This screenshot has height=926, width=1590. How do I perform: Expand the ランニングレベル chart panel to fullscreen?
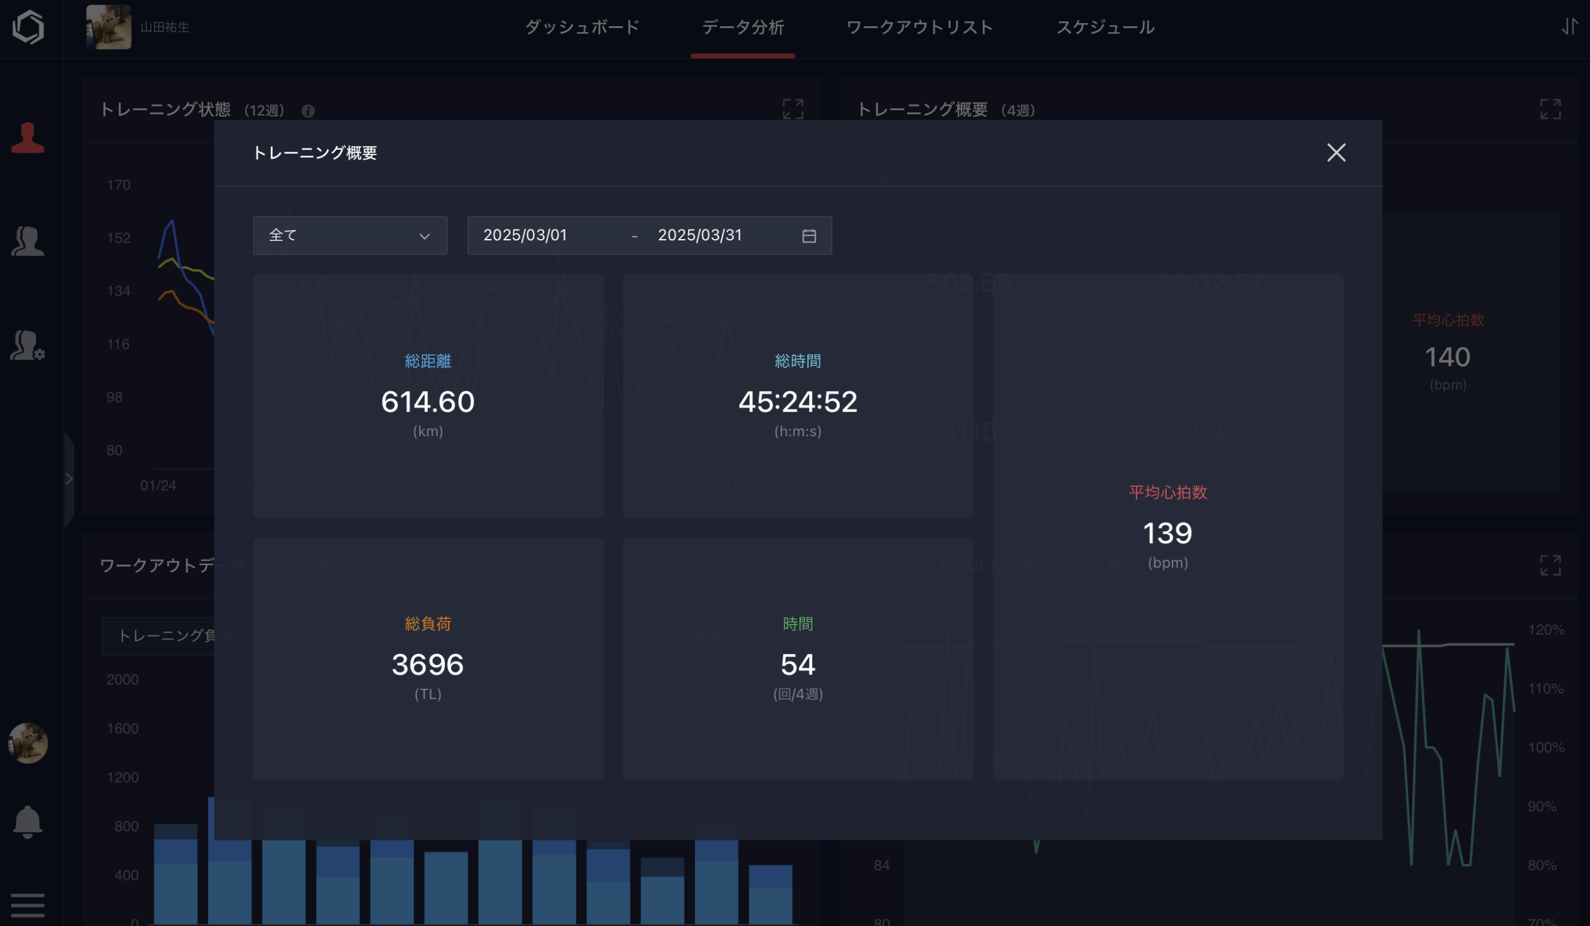click(1550, 565)
